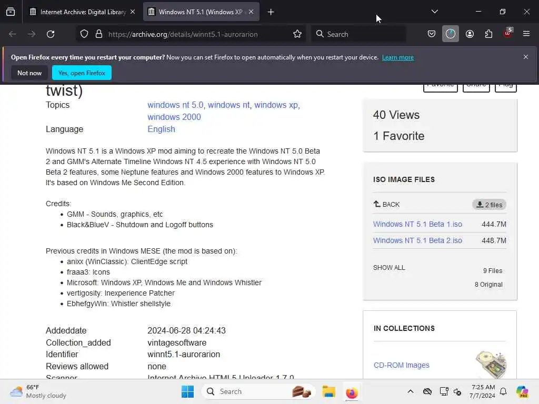Dismiss the Firefox startup notification bar
Image resolution: width=539 pixels, height=404 pixels.
coord(526,57)
